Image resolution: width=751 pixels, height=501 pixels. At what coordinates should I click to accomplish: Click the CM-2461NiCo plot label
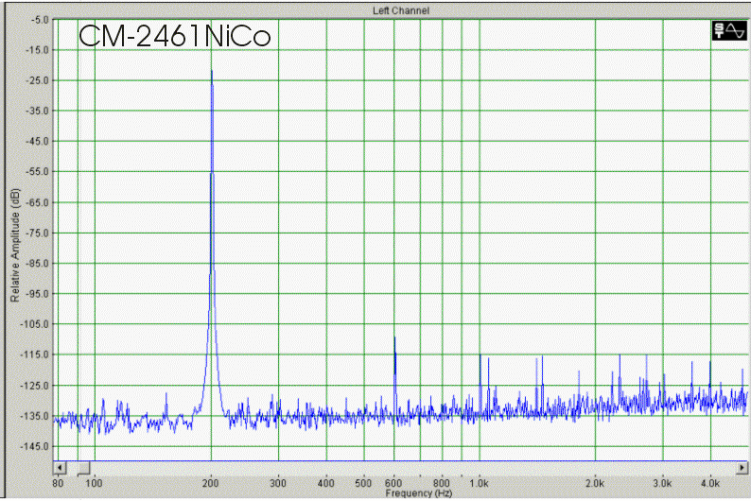coord(175,38)
